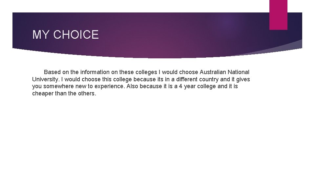
Task: Select the pink rectangle accent shape
Action: point(278,15)
